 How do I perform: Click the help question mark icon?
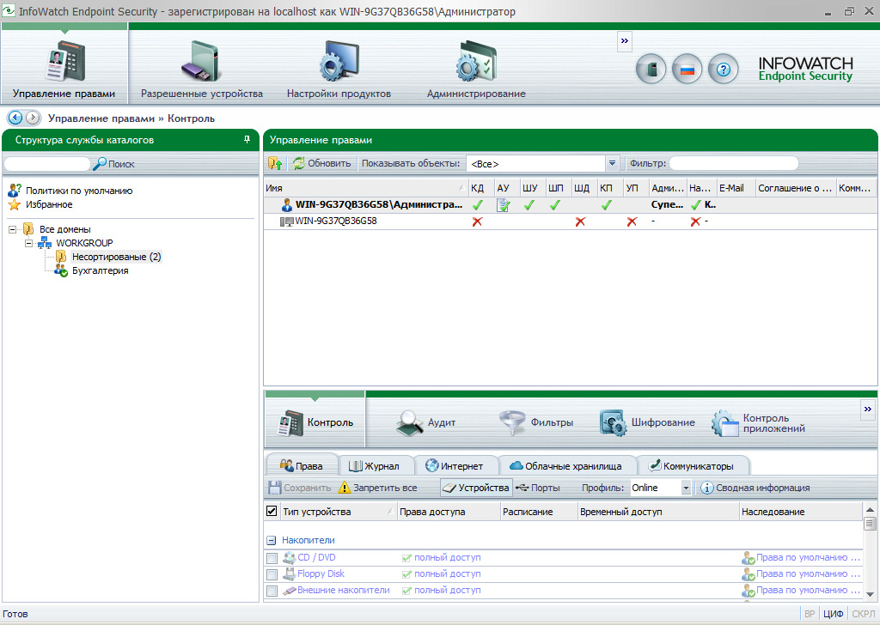(723, 70)
